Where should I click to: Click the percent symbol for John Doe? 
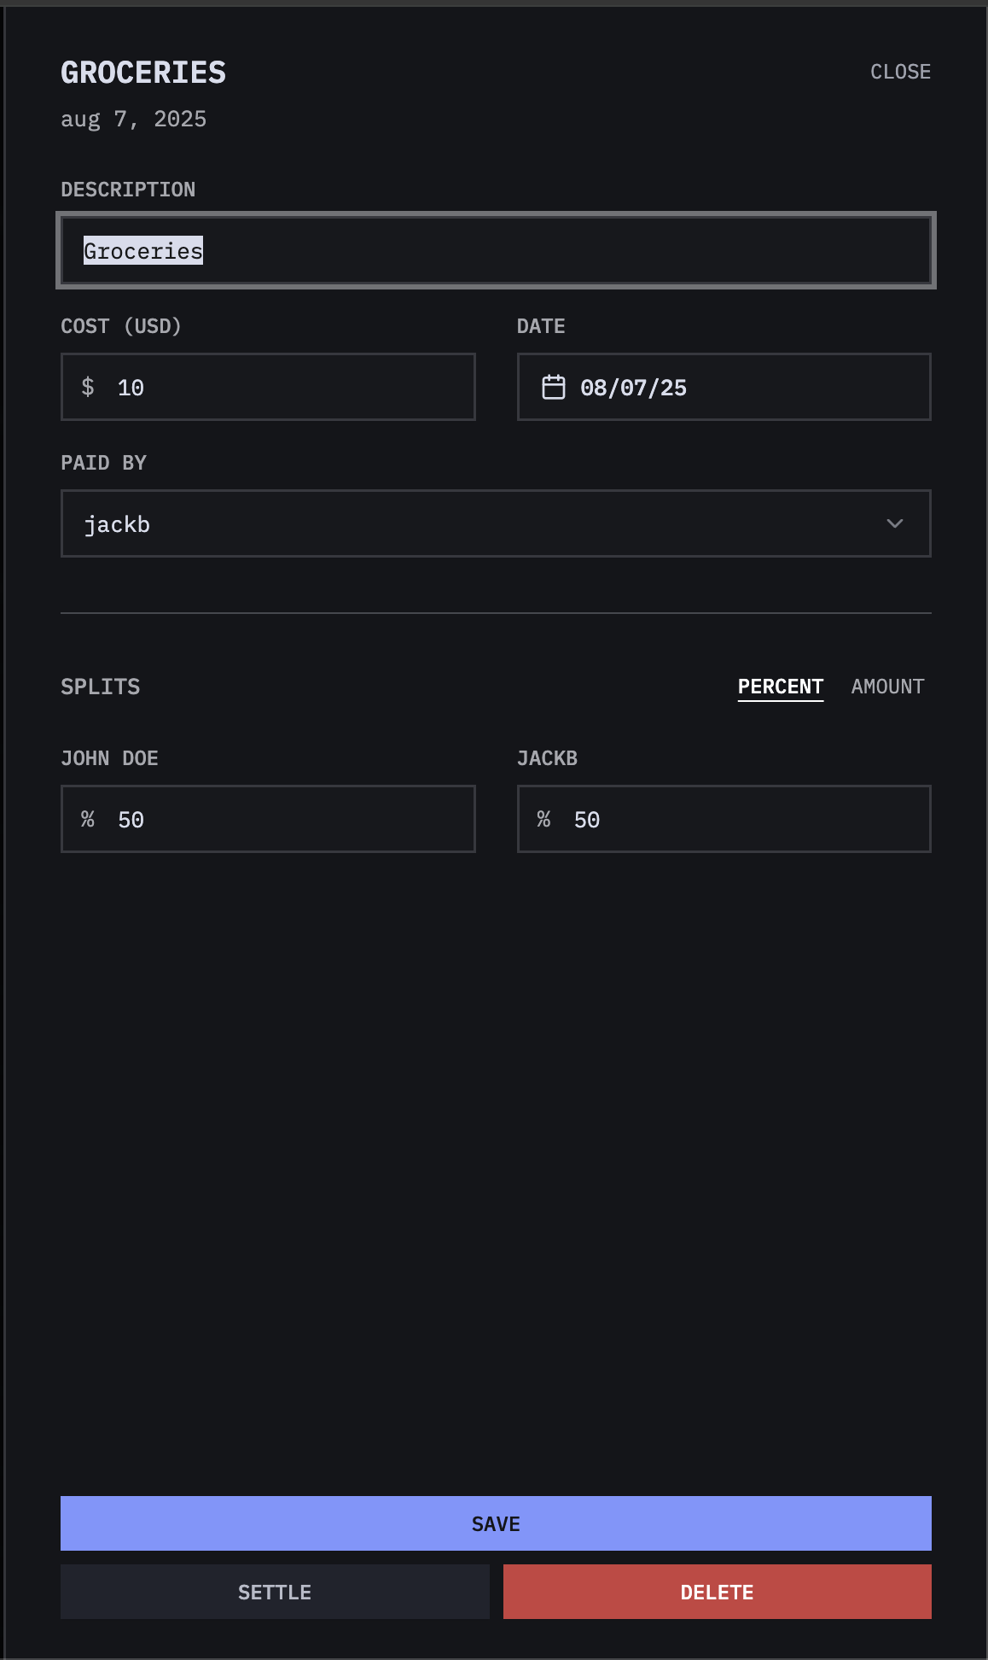(88, 819)
